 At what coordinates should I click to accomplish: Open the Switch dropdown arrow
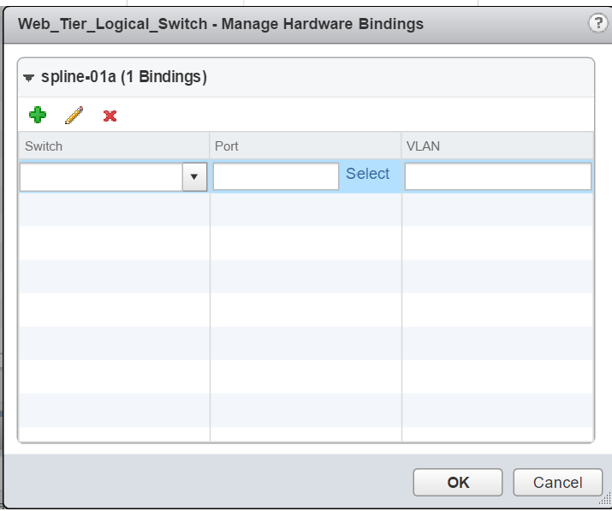click(x=194, y=177)
